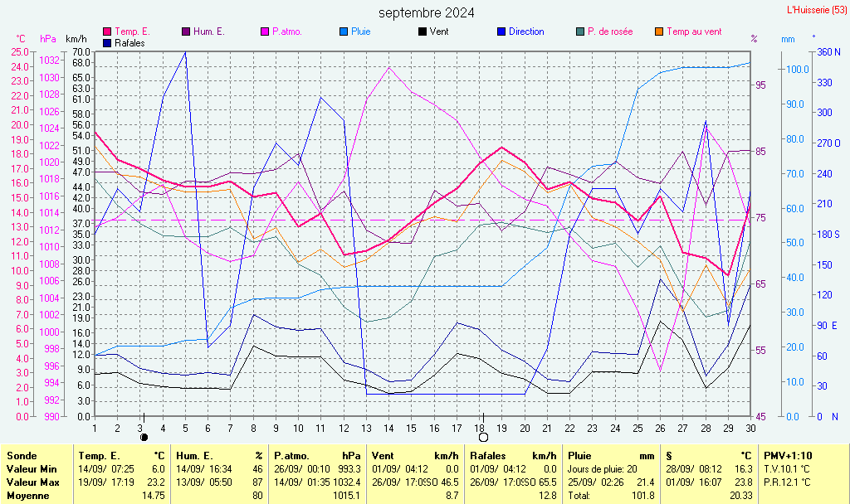The width and height of the screenshot is (850, 504).
Task: Click the pressure maximum value '1032.4'
Action: pos(347,482)
